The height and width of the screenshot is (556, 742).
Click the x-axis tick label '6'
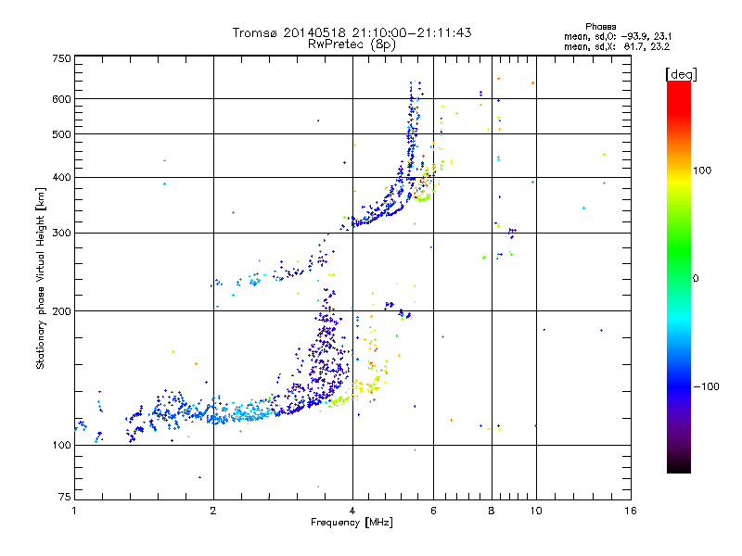[x=433, y=511]
